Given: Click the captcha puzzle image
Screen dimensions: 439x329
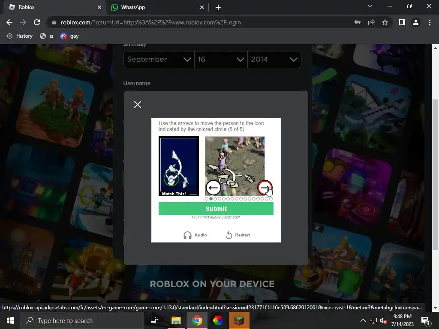Looking at the screenshot, I should click(235, 166).
